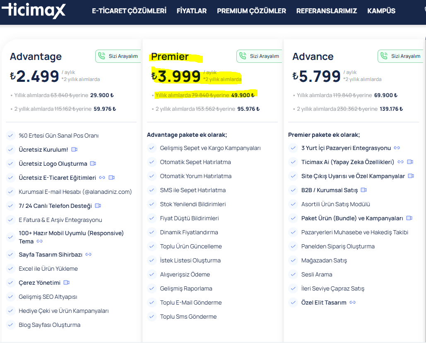The width and height of the screenshot is (426, 343).
Task: Open the link icon beside 3 Yurt İçi Pazaryeri Entegrasyonu
Action: click(x=397, y=148)
